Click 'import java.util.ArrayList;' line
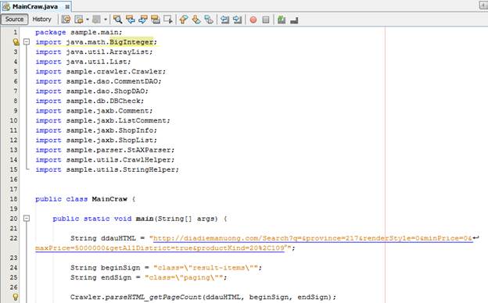488x303 pixels. [94, 52]
